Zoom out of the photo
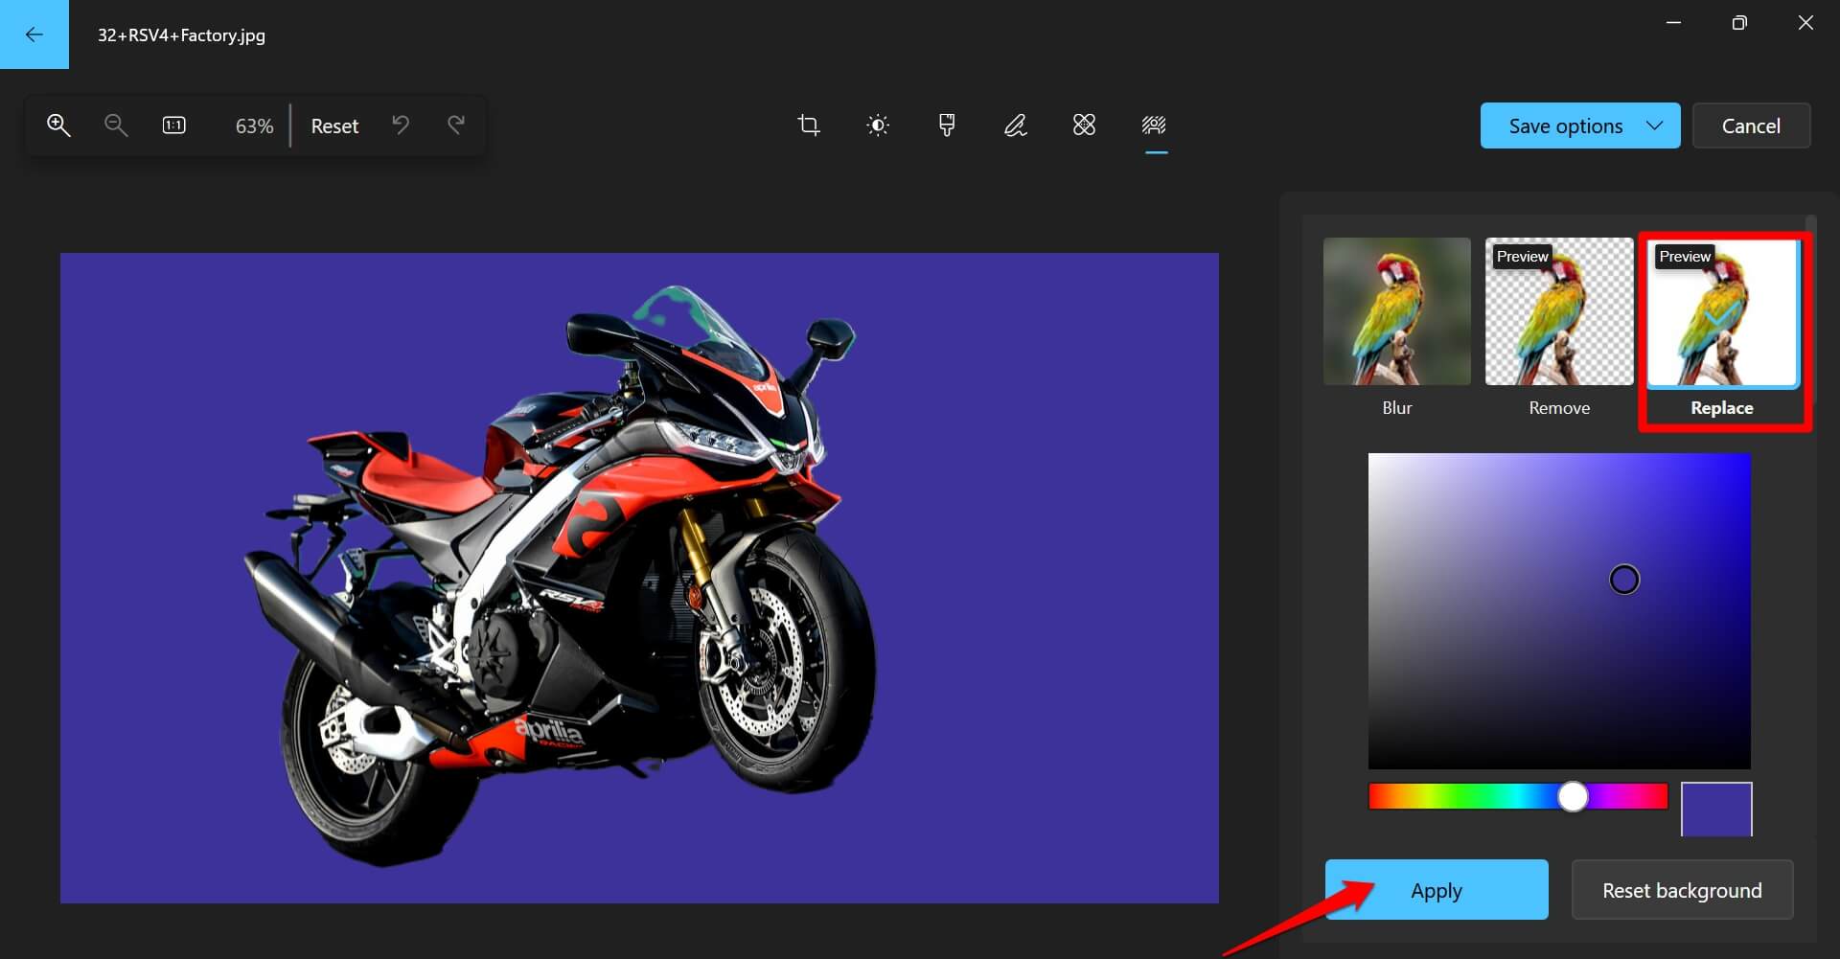Screen dimensions: 1840x959 pyautogui.click(x=116, y=126)
